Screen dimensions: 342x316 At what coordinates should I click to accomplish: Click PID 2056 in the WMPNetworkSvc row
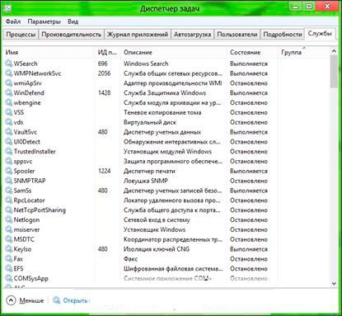(x=105, y=73)
